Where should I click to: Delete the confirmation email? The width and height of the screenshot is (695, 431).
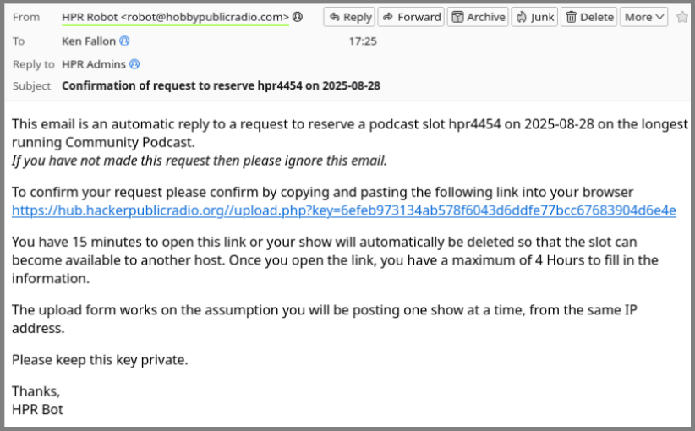tap(589, 17)
